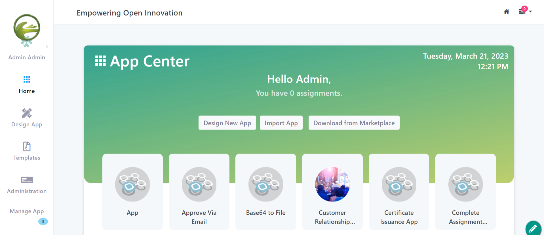Image resolution: width=544 pixels, height=235 pixels.
Task: Click the Design New App button
Action: click(x=227, y=123)
